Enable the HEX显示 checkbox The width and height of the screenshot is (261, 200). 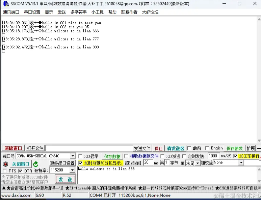tap(80, 156)
